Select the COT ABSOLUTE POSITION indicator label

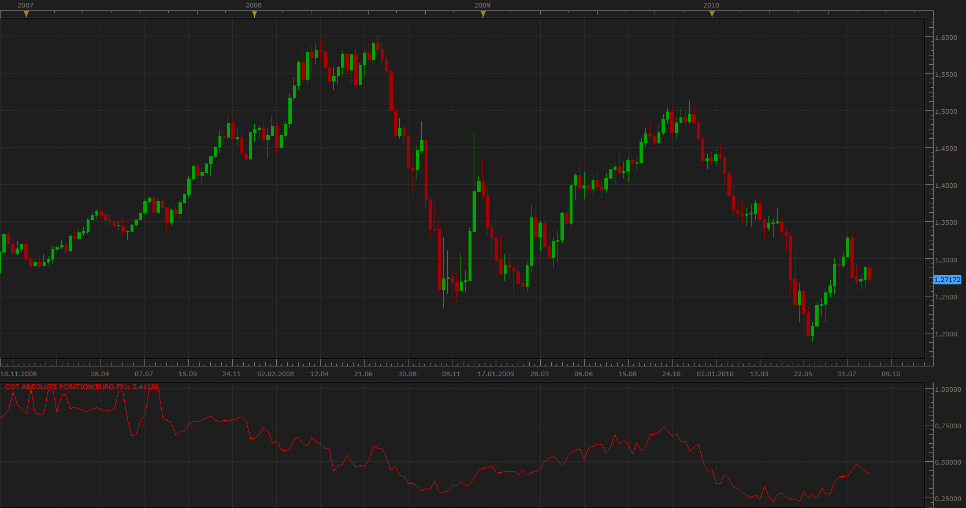pyautogui.click(x=82, y=387)
